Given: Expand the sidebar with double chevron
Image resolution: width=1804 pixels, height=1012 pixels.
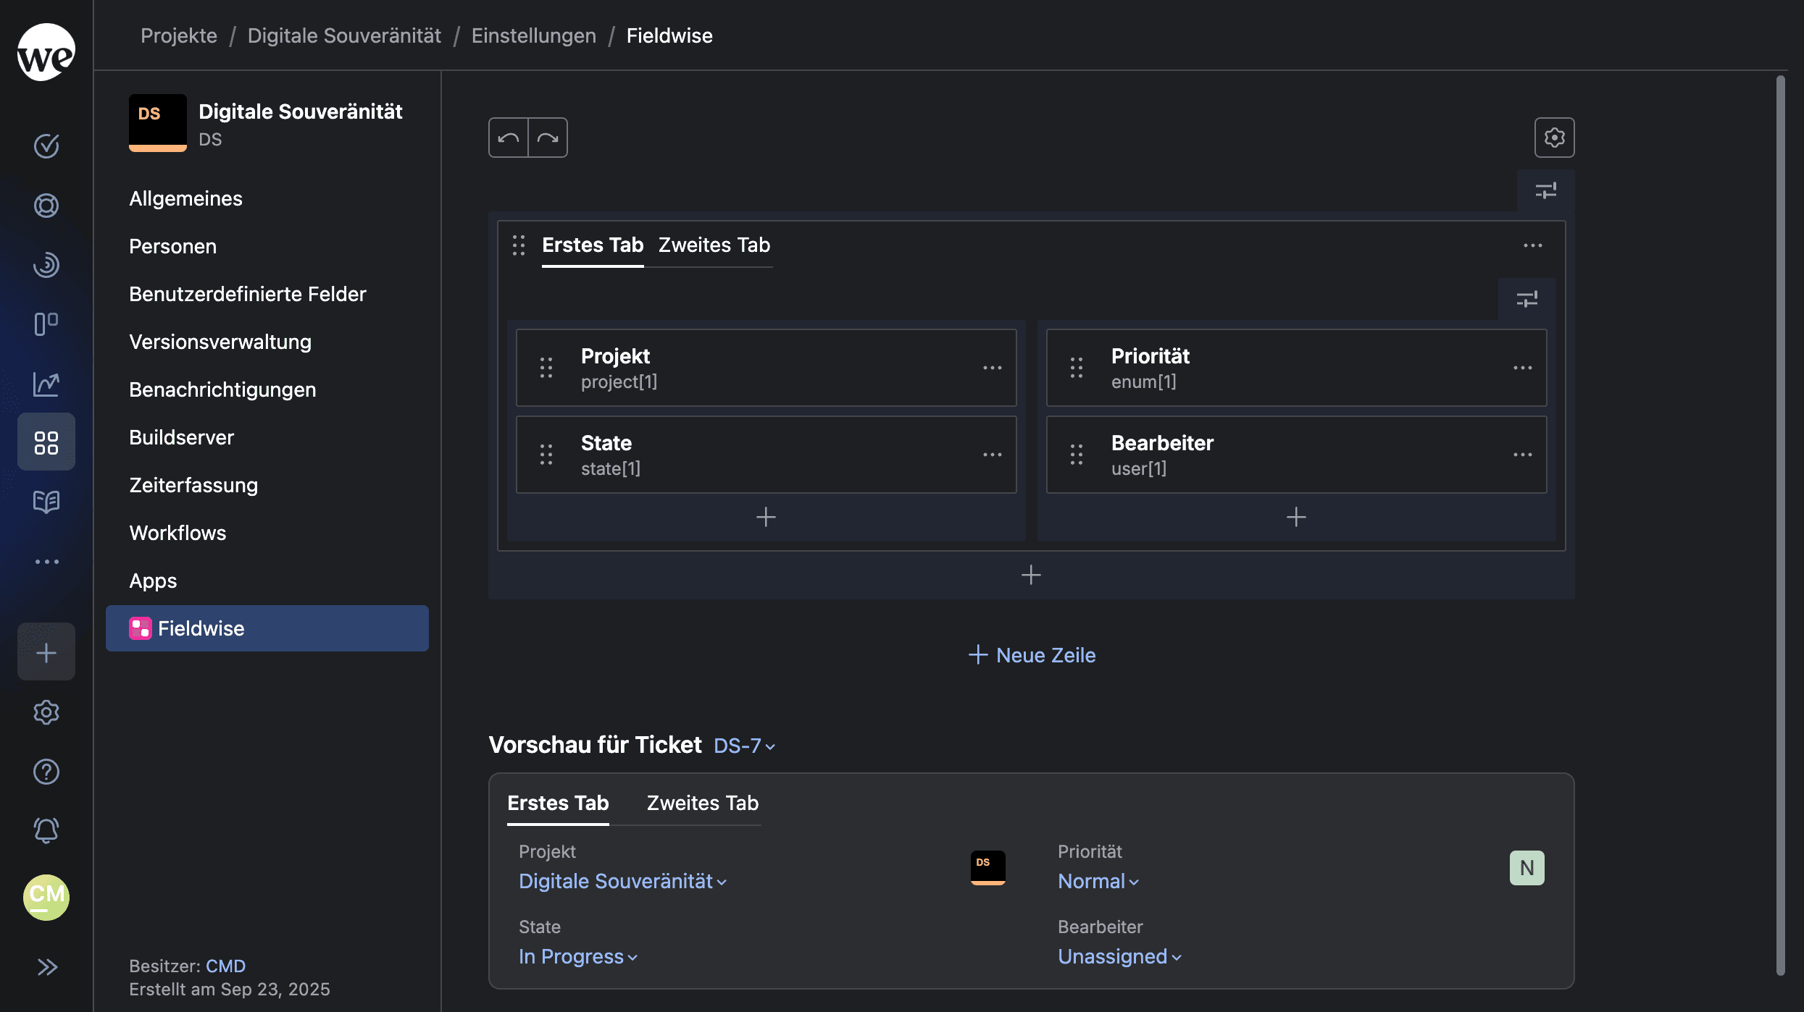Looking at the screenshot, I should pyautogui.click(x=46, y=967).
